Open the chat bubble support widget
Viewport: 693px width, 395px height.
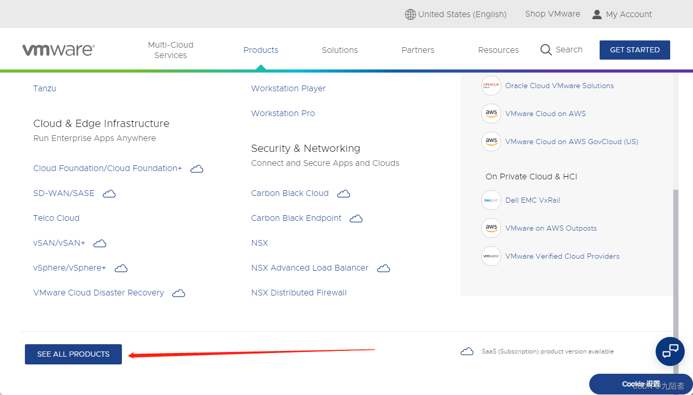click(670, 351)
